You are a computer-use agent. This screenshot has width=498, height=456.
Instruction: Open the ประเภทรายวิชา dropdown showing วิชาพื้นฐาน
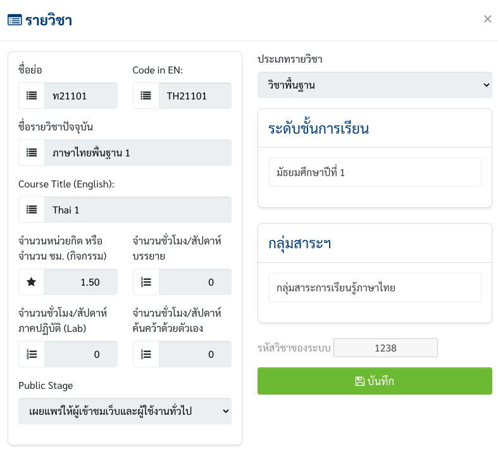pos(375,85)
